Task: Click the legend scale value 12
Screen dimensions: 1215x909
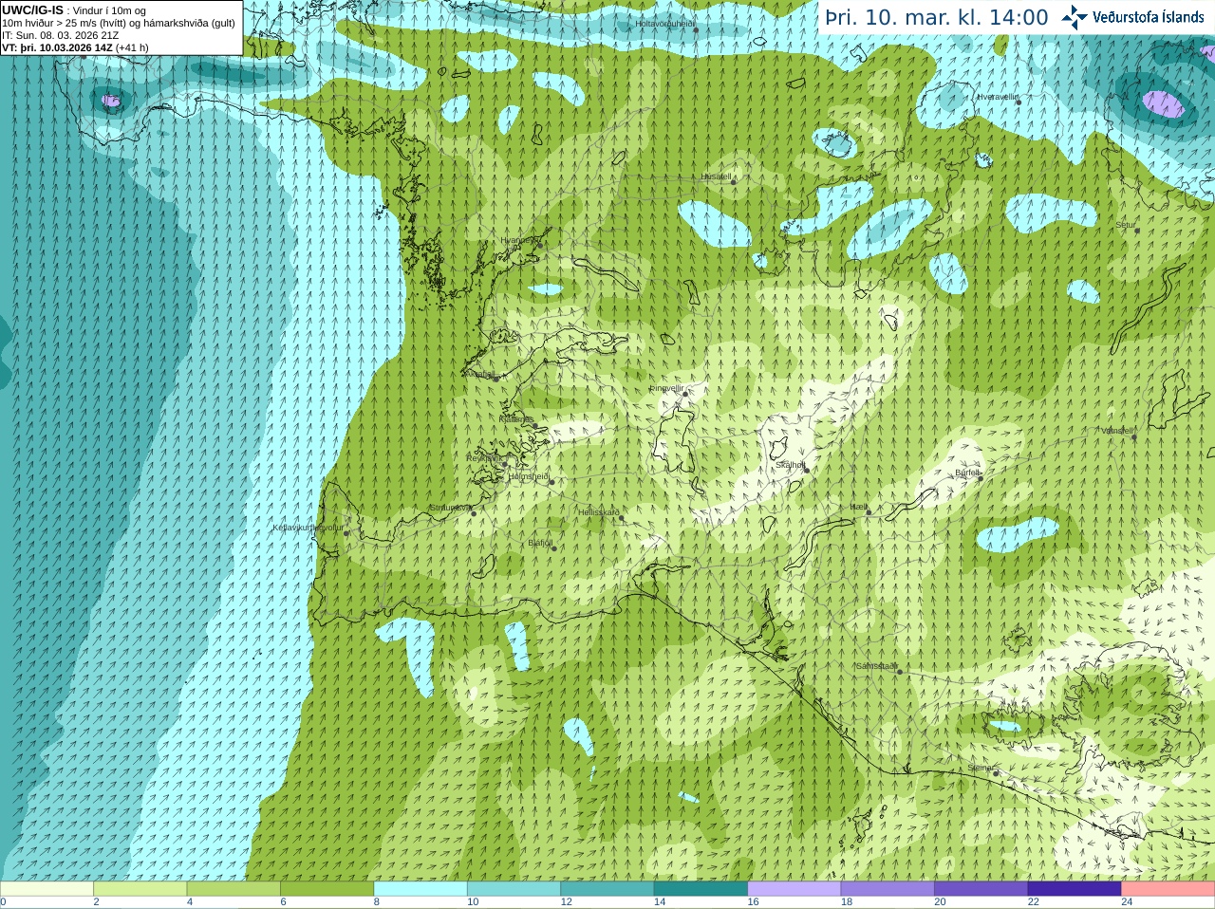Action: [x=567, y=902]
